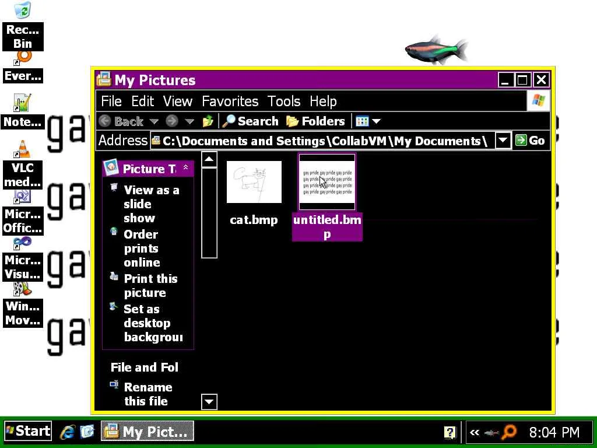Click the untitled.bmp file name label
The width and height of the screenshot is (597, 448).
click(x=327, y=227)
